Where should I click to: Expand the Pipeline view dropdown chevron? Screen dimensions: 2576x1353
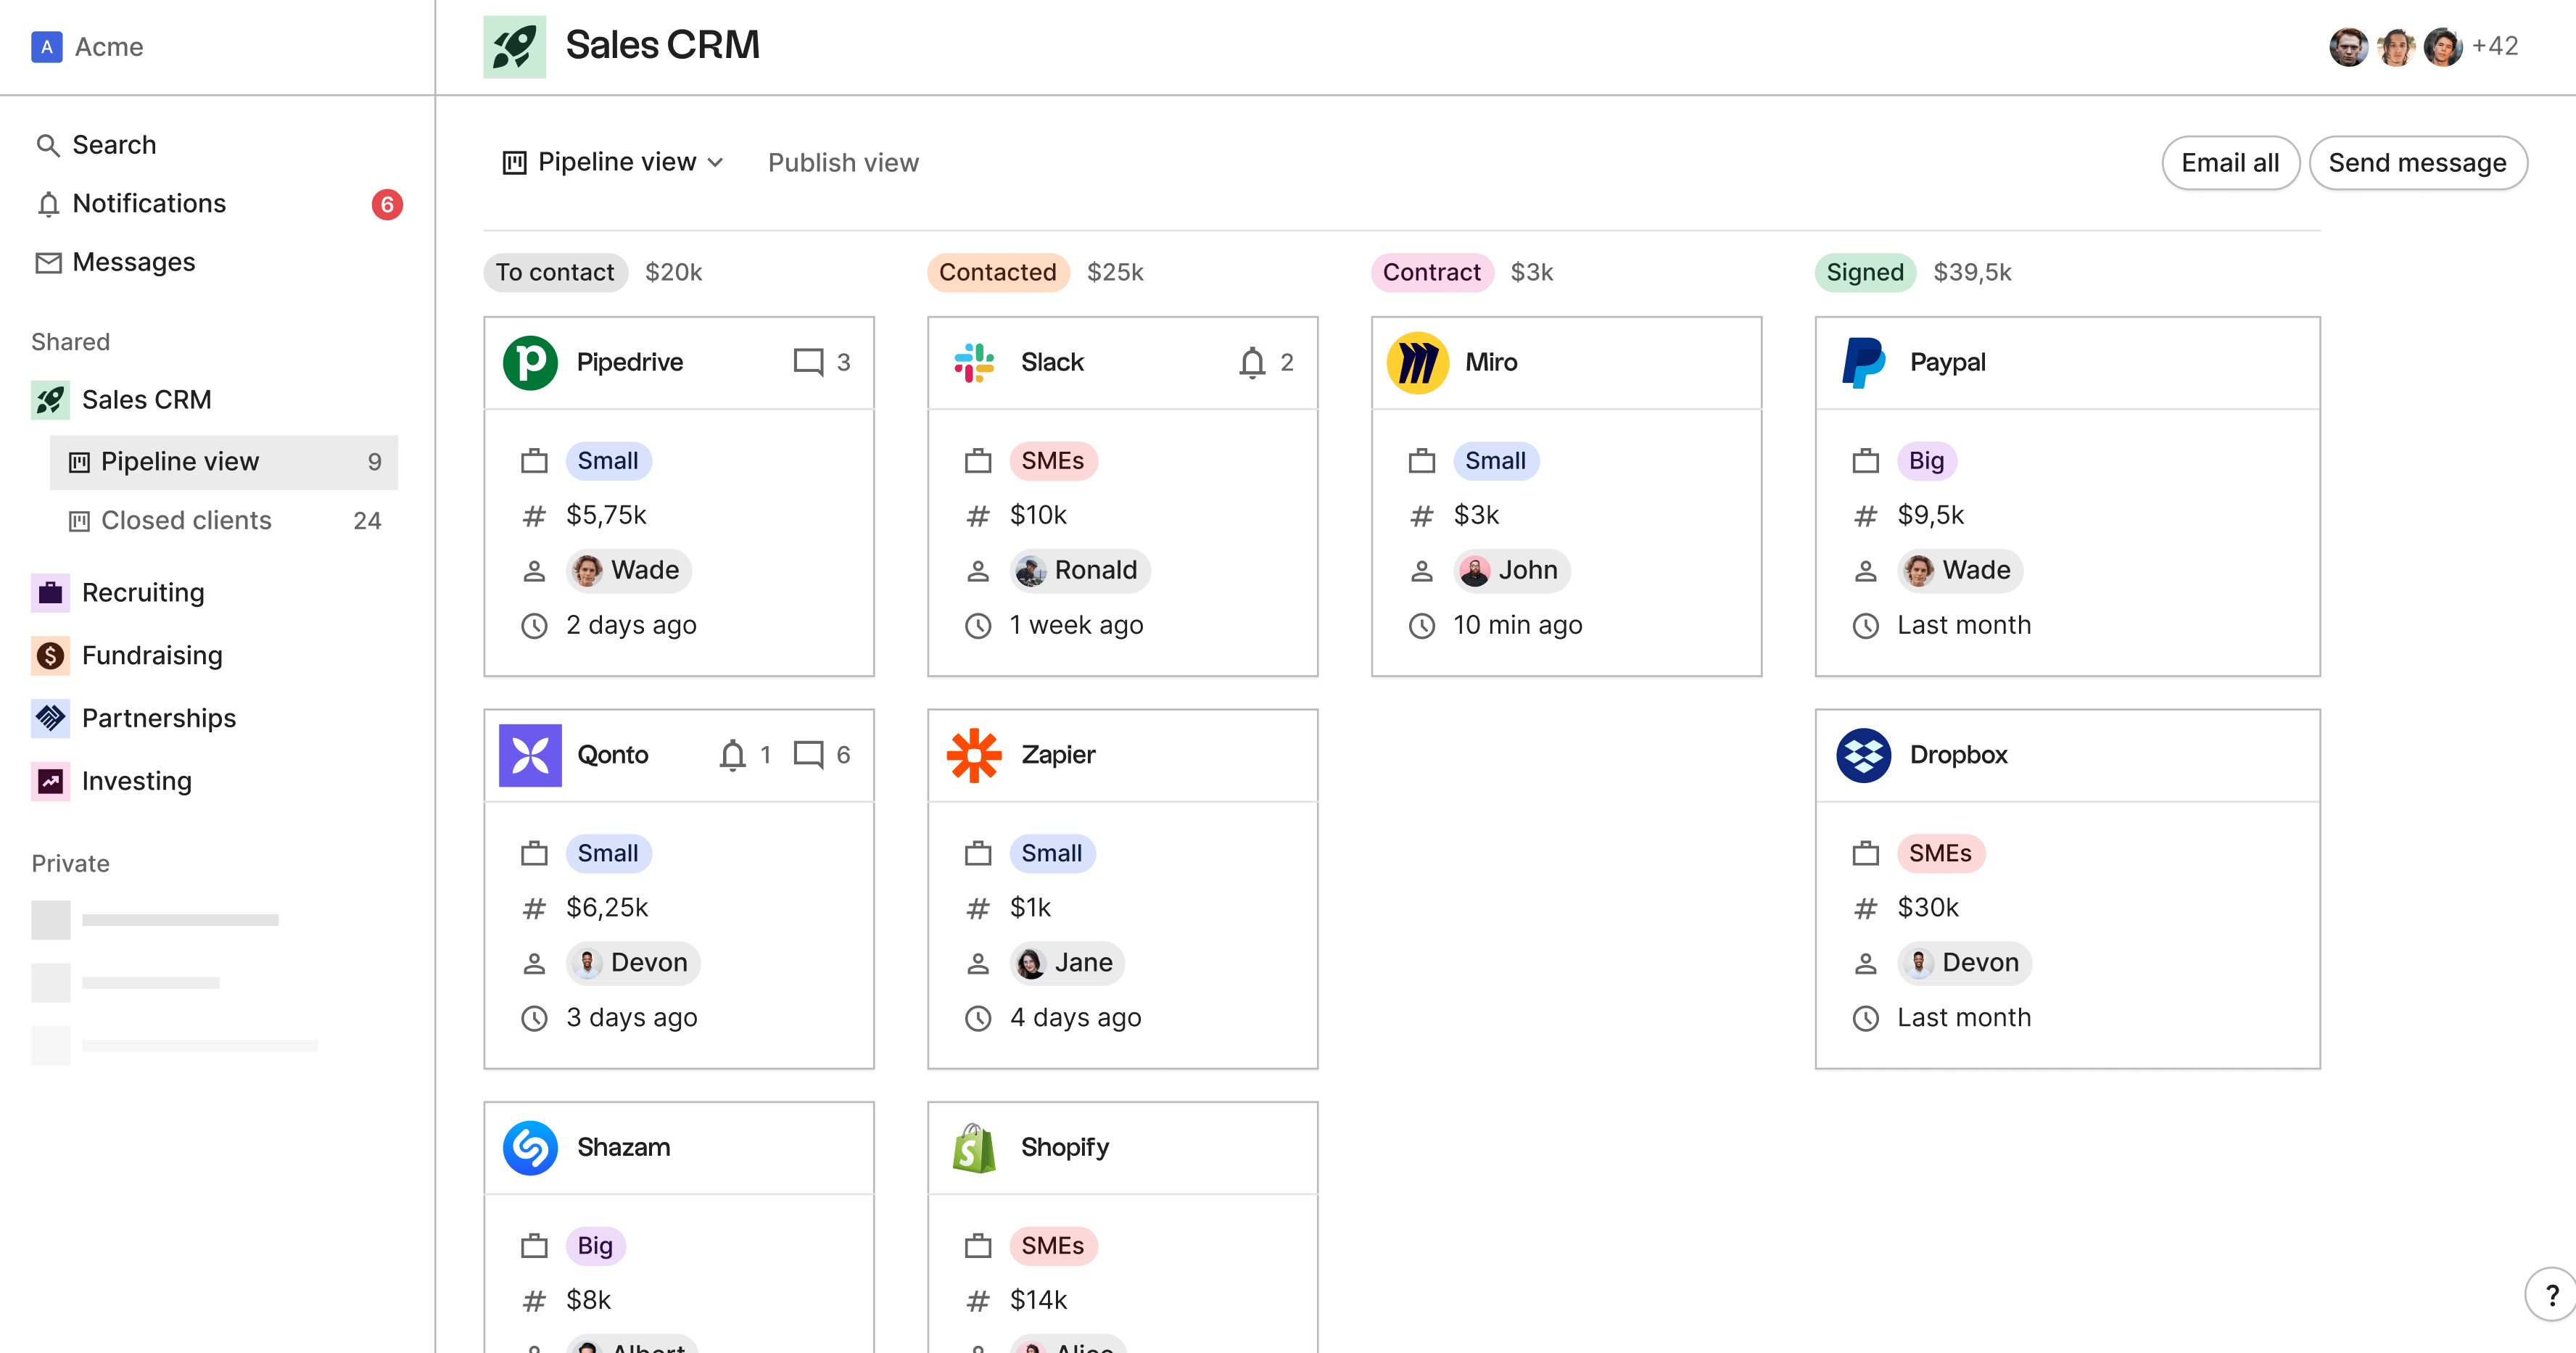tap(716, 163)
